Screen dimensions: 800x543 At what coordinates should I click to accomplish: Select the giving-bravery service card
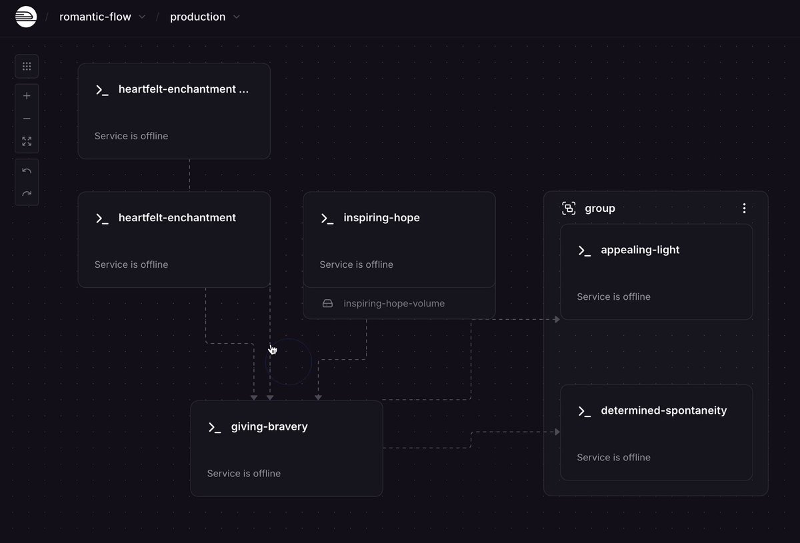point(287,448)
